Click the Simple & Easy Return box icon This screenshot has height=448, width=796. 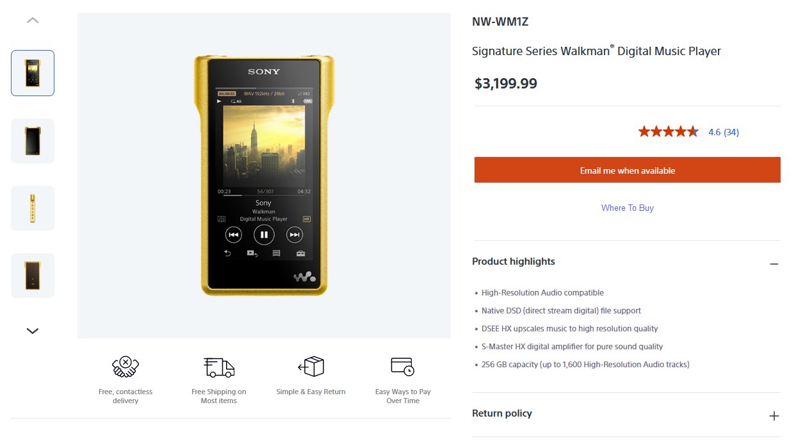(311, 367)
